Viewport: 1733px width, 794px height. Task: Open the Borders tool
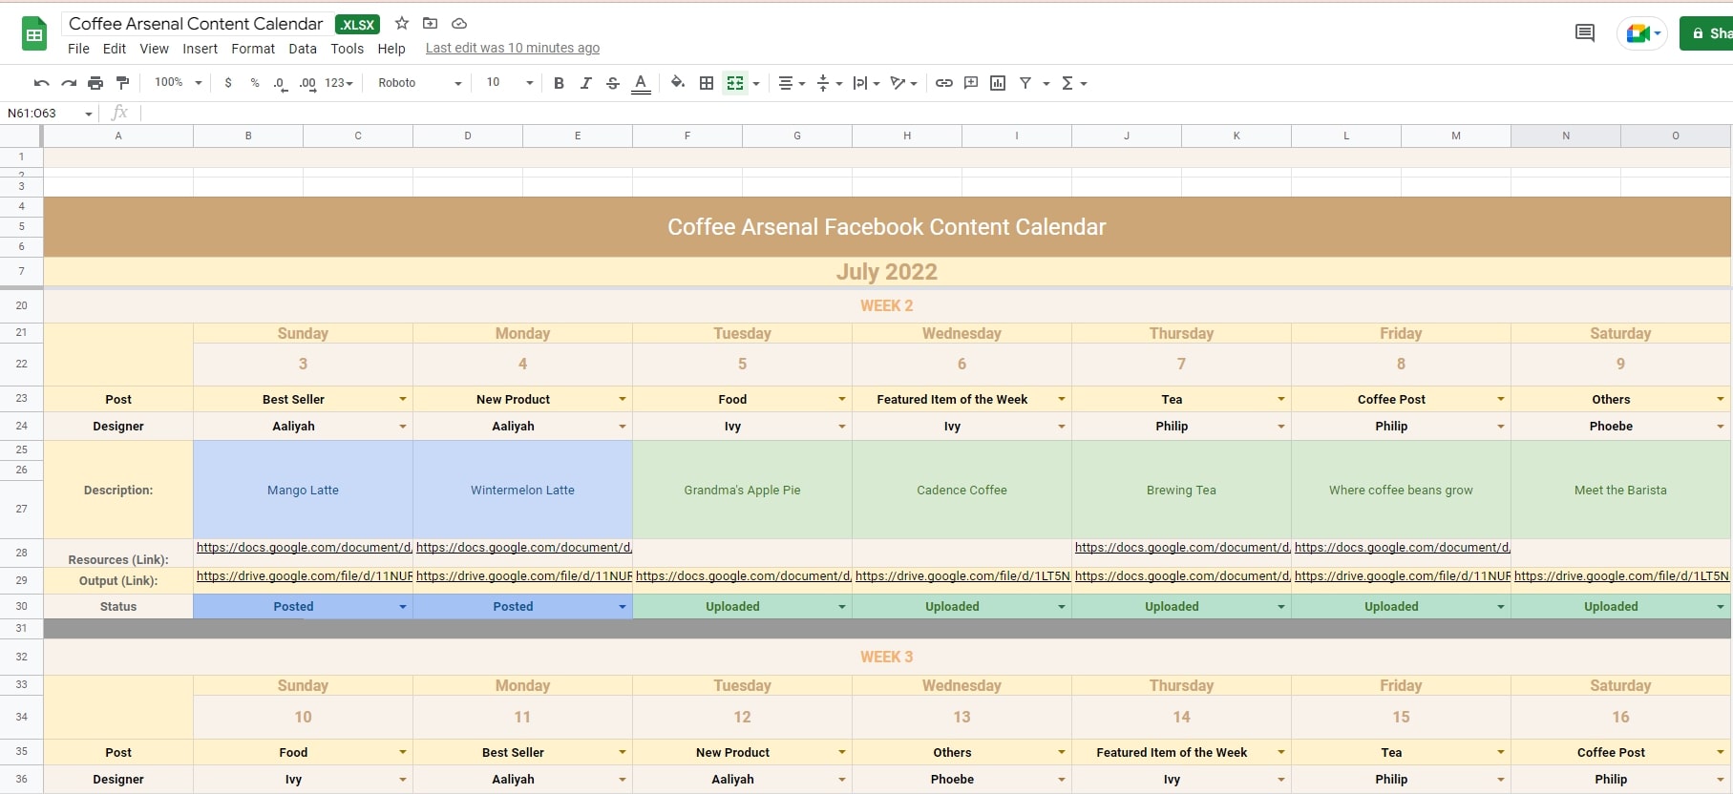pos(707,83)
